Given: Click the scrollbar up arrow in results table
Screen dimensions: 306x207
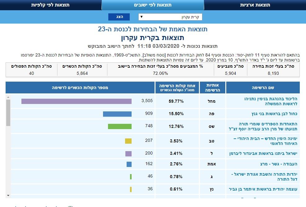Looking at the screenshot, I should point(8,97).
